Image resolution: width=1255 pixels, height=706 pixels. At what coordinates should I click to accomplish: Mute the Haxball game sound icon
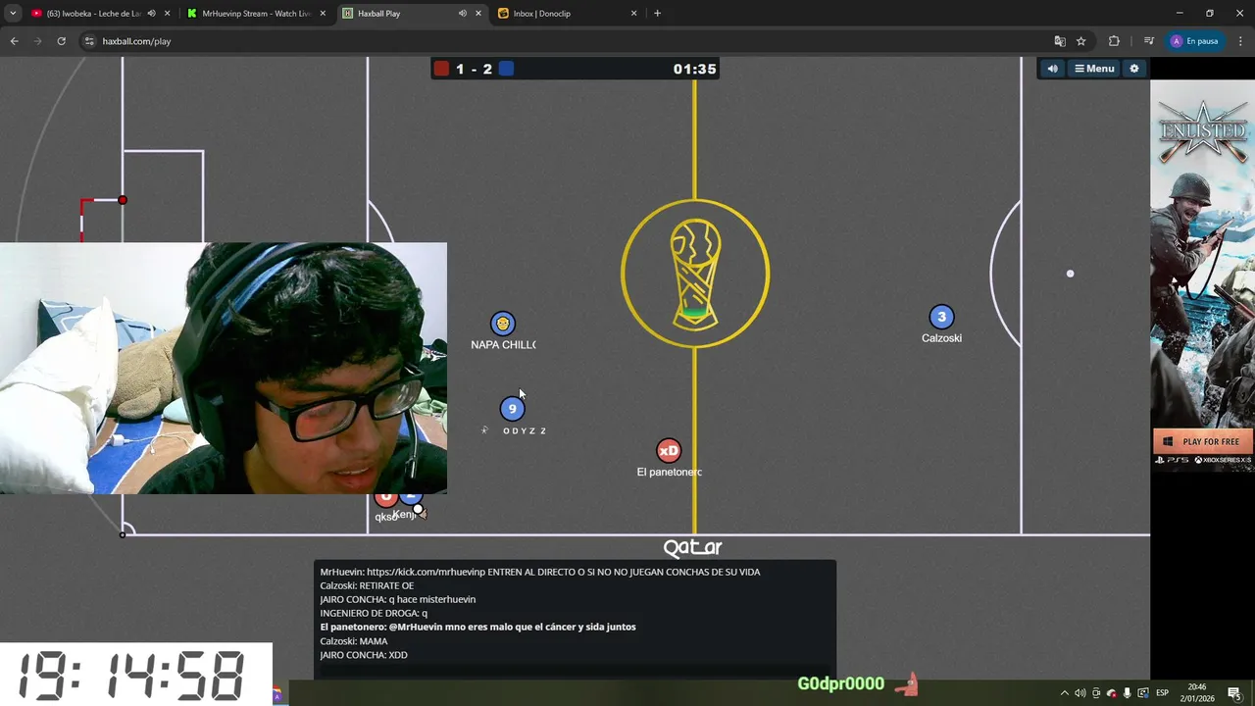1052,69
